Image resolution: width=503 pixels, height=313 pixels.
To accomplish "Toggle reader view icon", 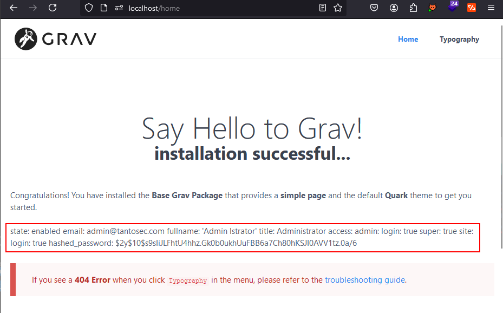I will 323,8.
